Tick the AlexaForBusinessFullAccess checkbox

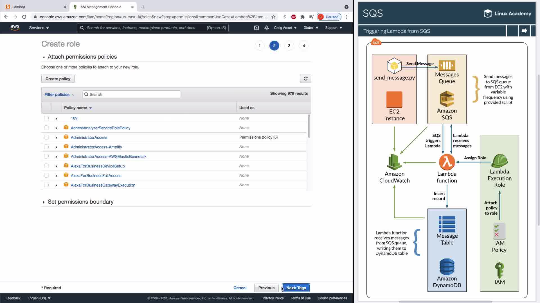[x=46, y=176]
